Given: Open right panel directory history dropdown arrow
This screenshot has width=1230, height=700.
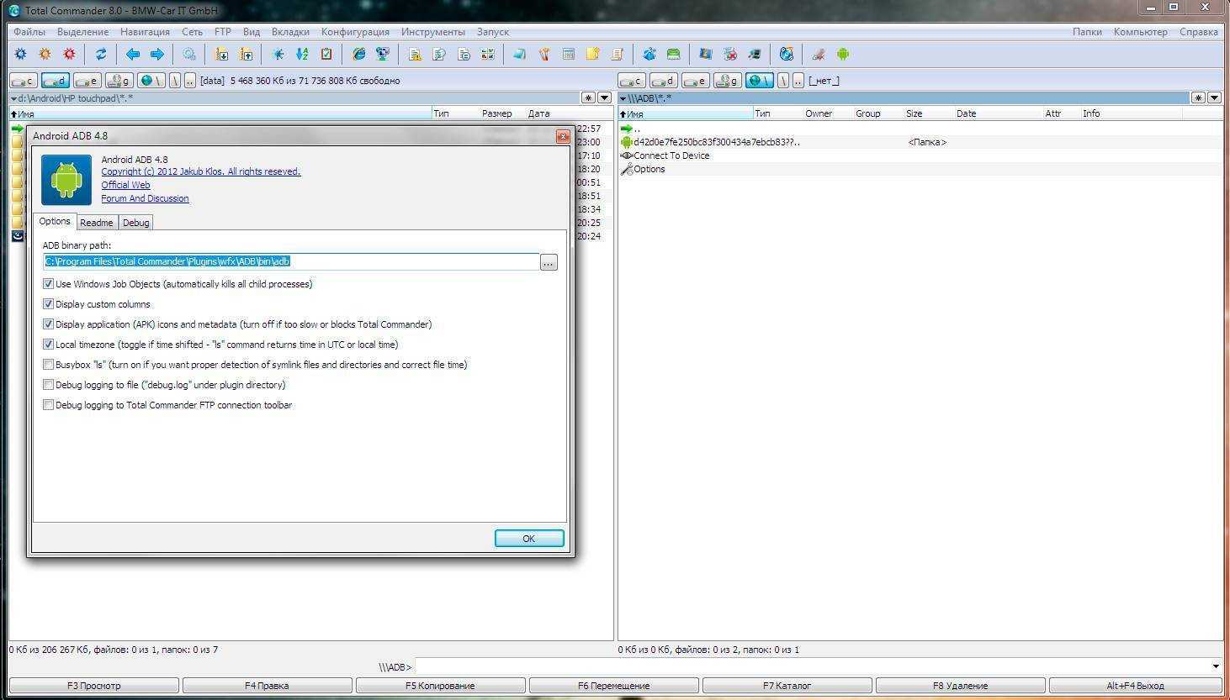Looking at the screenshot, I should click(1214, 98).
